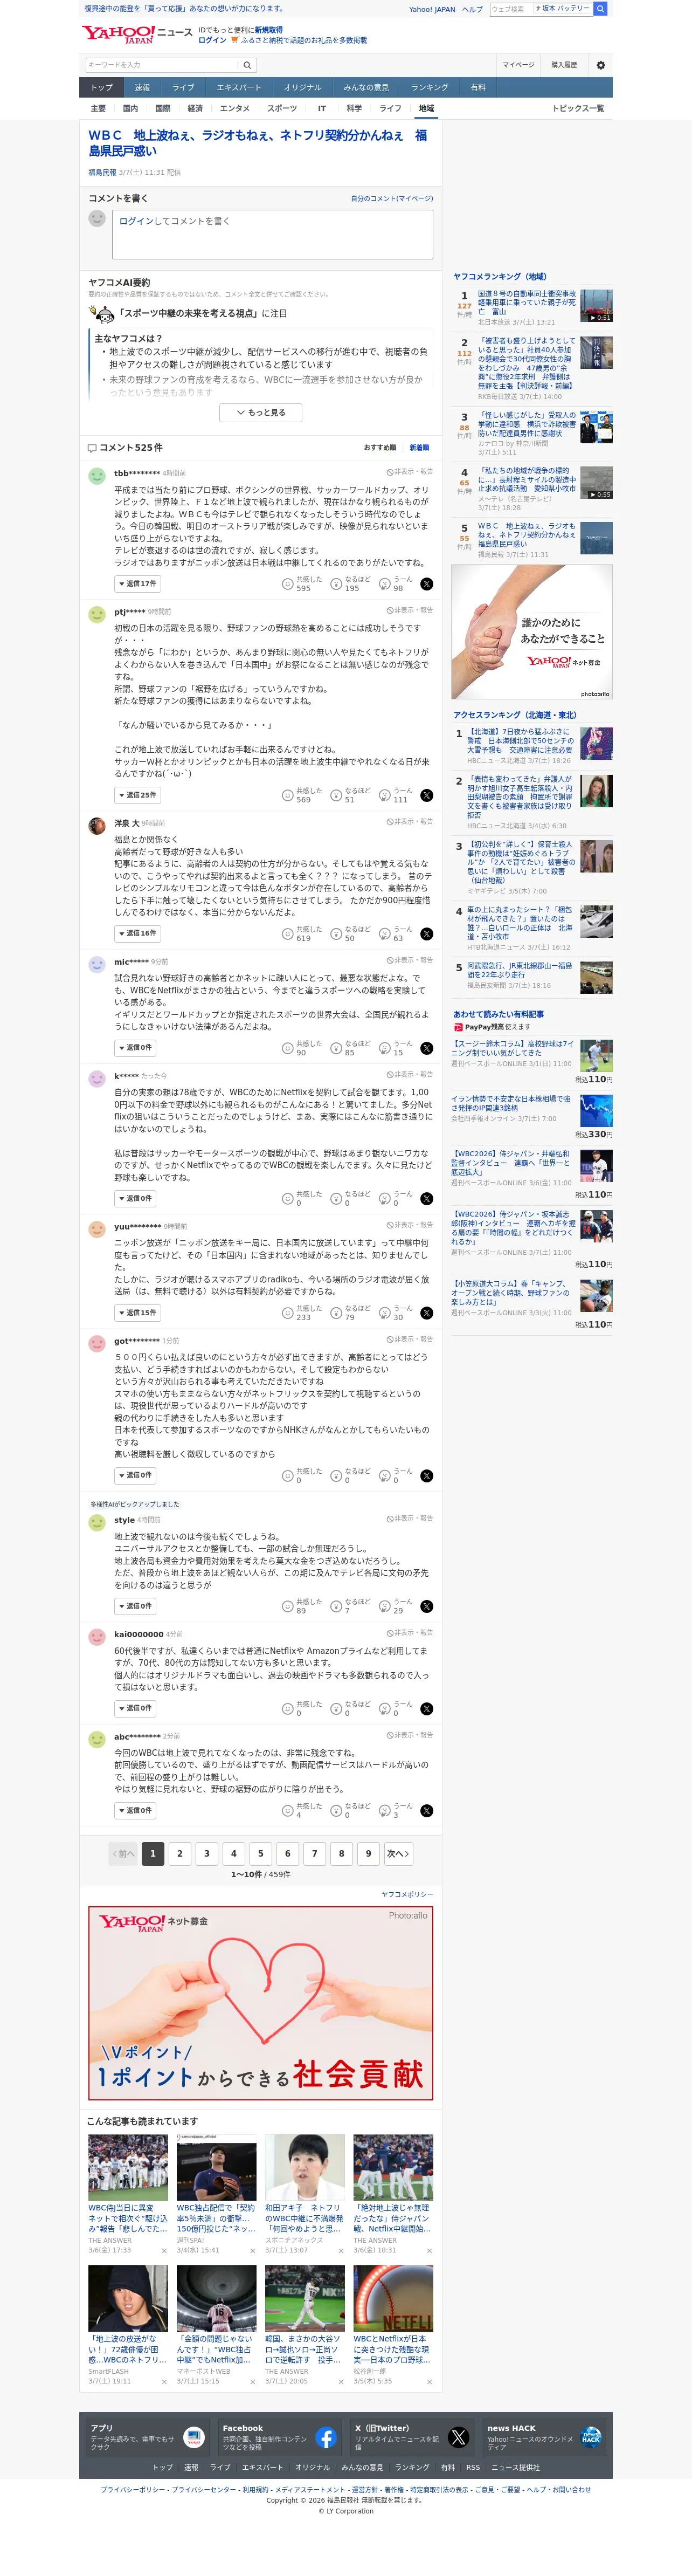Click the Facebook icon in the footer

coord(325,2437)
